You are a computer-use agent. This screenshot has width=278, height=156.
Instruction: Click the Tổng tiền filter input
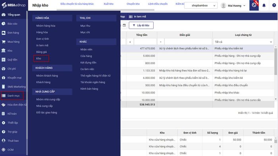click(145, 42)
